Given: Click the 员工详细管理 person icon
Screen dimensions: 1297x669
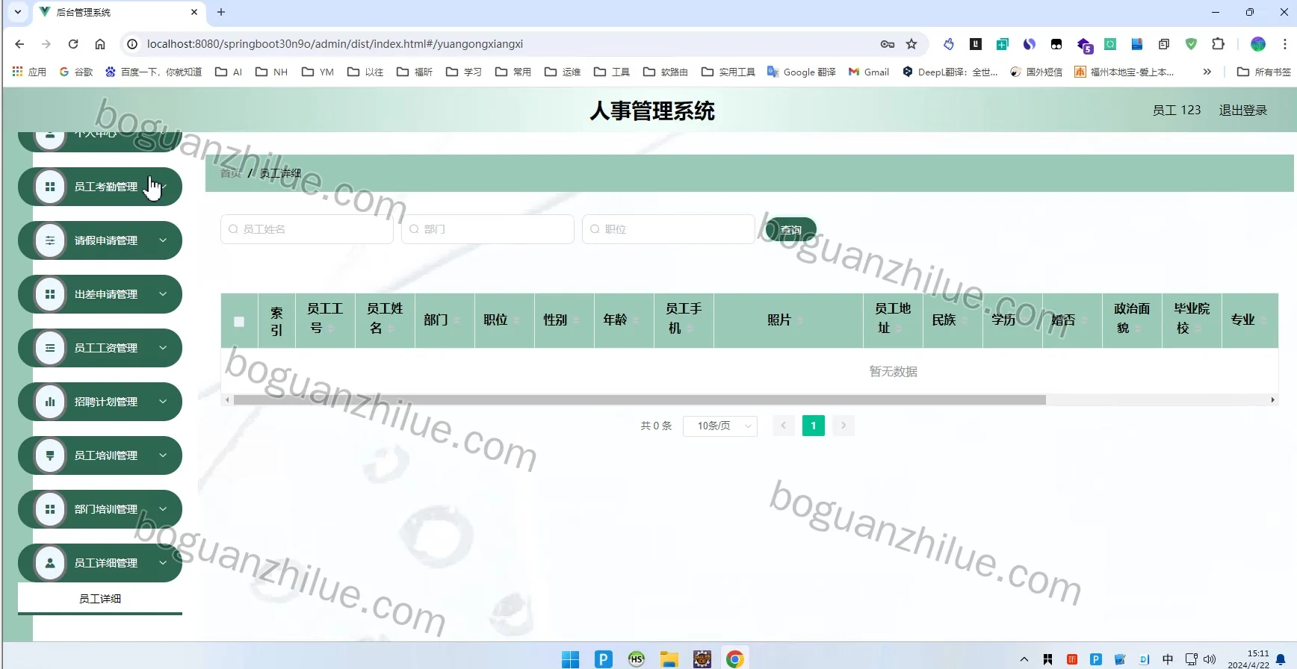Looking at the screenshot, I should pos(50,563).
